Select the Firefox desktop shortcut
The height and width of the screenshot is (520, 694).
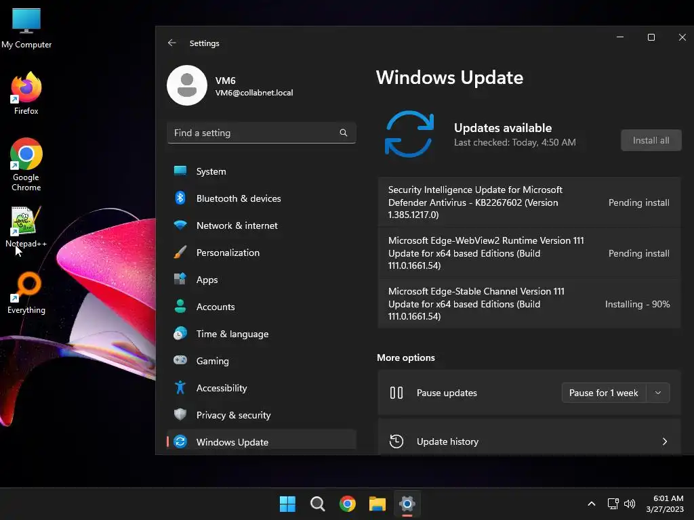click(26, 93)
